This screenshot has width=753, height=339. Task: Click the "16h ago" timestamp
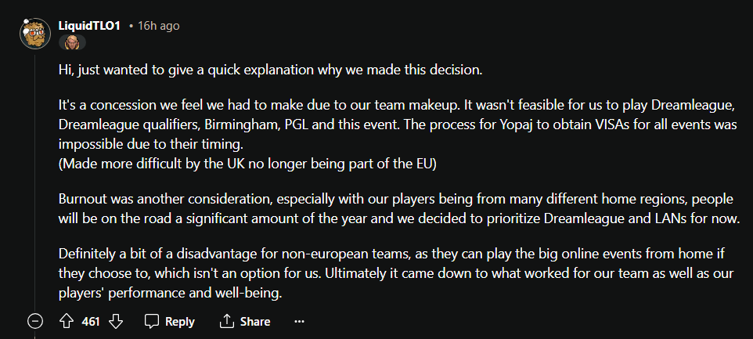159,26
